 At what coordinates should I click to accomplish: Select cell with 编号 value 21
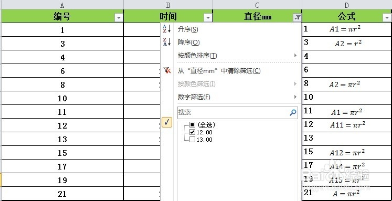pos(62,194)
